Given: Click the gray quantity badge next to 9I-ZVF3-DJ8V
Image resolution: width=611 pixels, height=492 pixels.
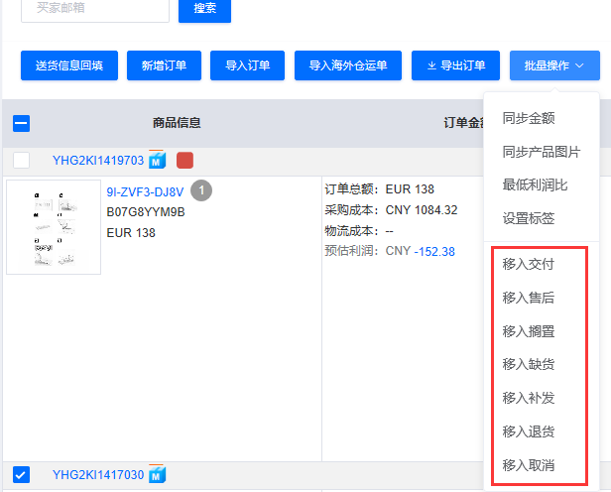Looking at the screenshot, I should (x=200, y=190).
